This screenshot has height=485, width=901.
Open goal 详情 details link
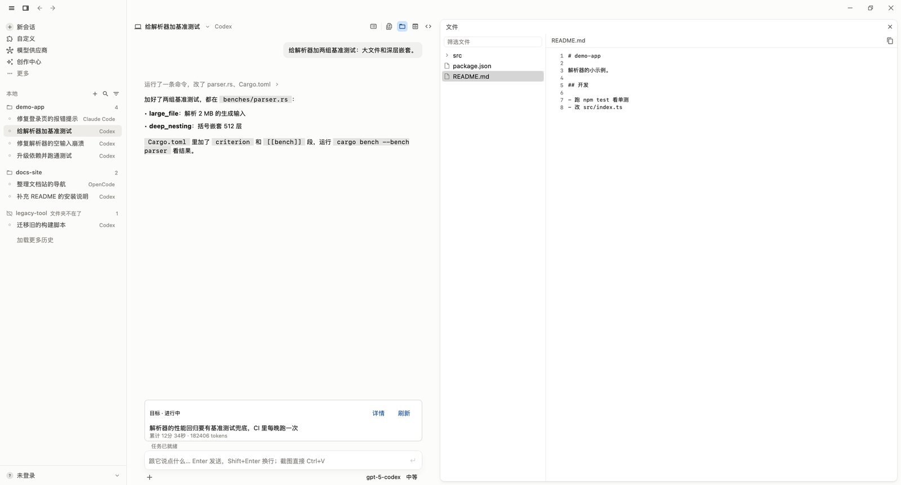coord(378,414)
